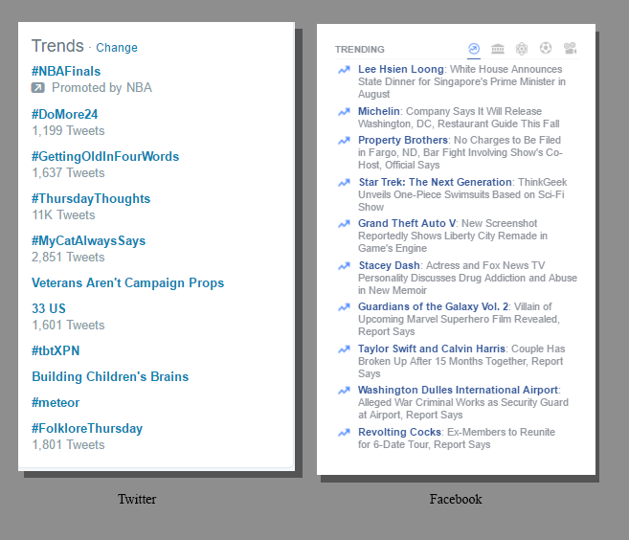Click trending arrow beside Guardians of the Galaxy

click(x=344, y=307)
